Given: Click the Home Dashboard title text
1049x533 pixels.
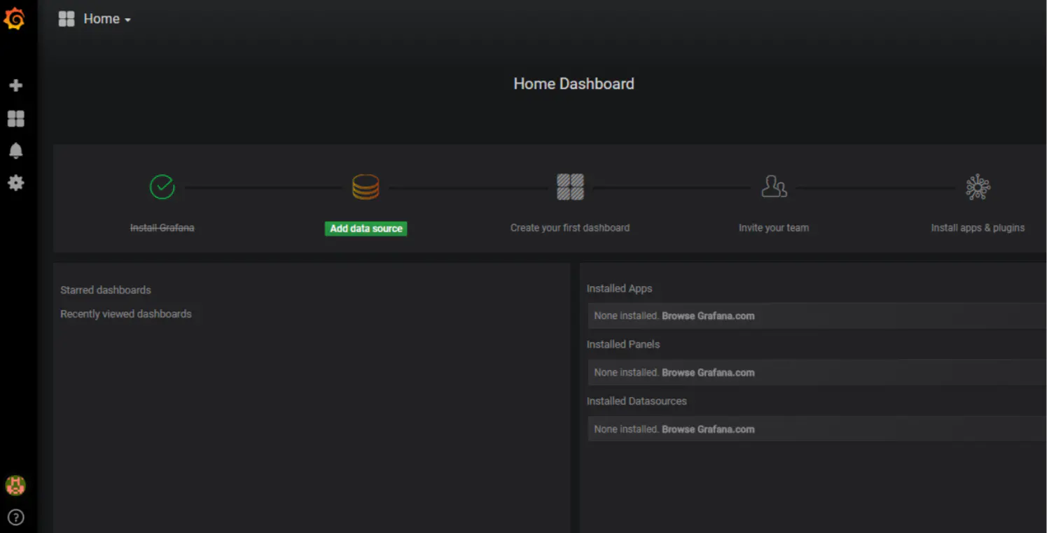Looking at the screenshot, I should 574,84.
